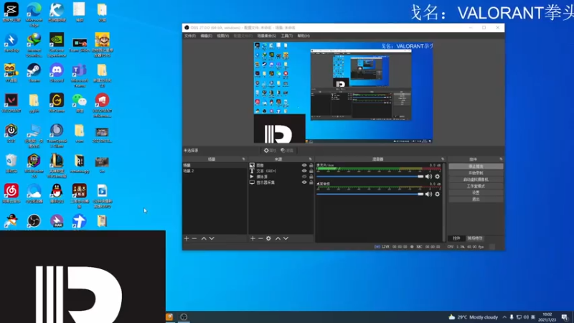
Task: Select the Recycle Bin desktop icon
Action: (x=11, y=164)
